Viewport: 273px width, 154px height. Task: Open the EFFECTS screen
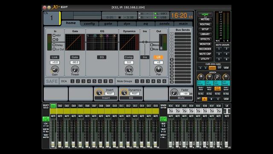[x=205, y=39]
